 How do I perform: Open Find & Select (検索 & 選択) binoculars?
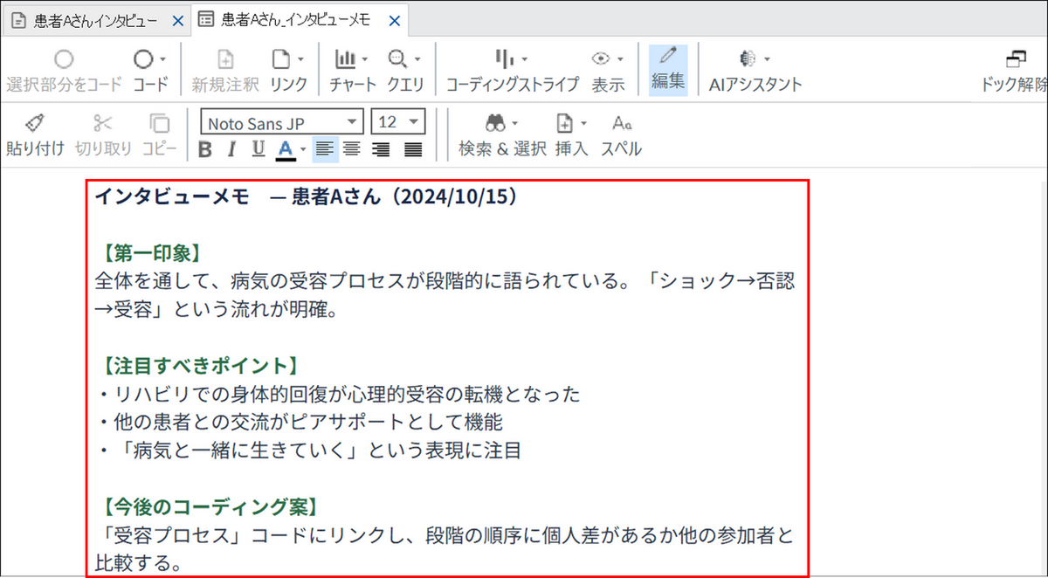(x=497, y=123)
